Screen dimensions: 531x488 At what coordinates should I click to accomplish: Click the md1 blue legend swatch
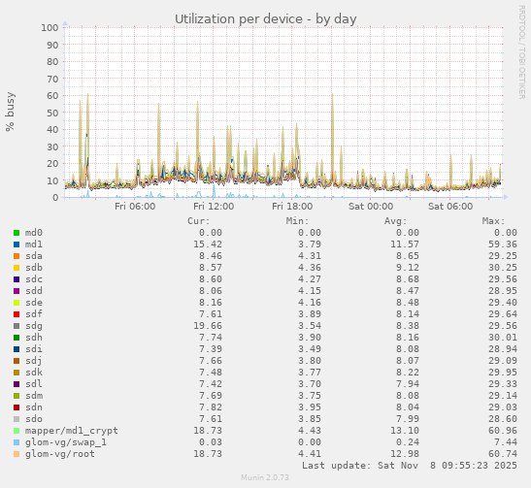[17, 244]
